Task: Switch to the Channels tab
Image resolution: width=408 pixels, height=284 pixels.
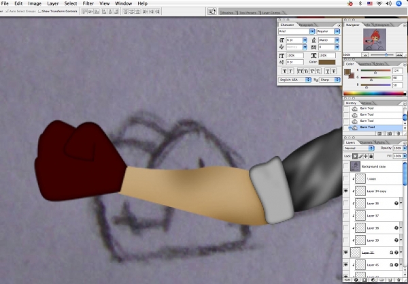Action: (366, 142)
